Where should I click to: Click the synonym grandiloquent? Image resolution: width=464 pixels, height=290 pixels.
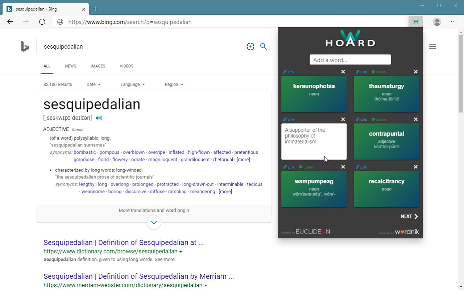point(195,159)
